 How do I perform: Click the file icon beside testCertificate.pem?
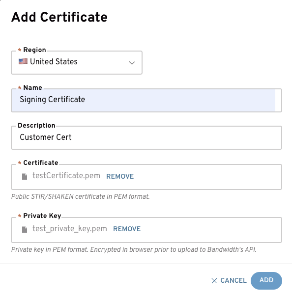[25, 177]
